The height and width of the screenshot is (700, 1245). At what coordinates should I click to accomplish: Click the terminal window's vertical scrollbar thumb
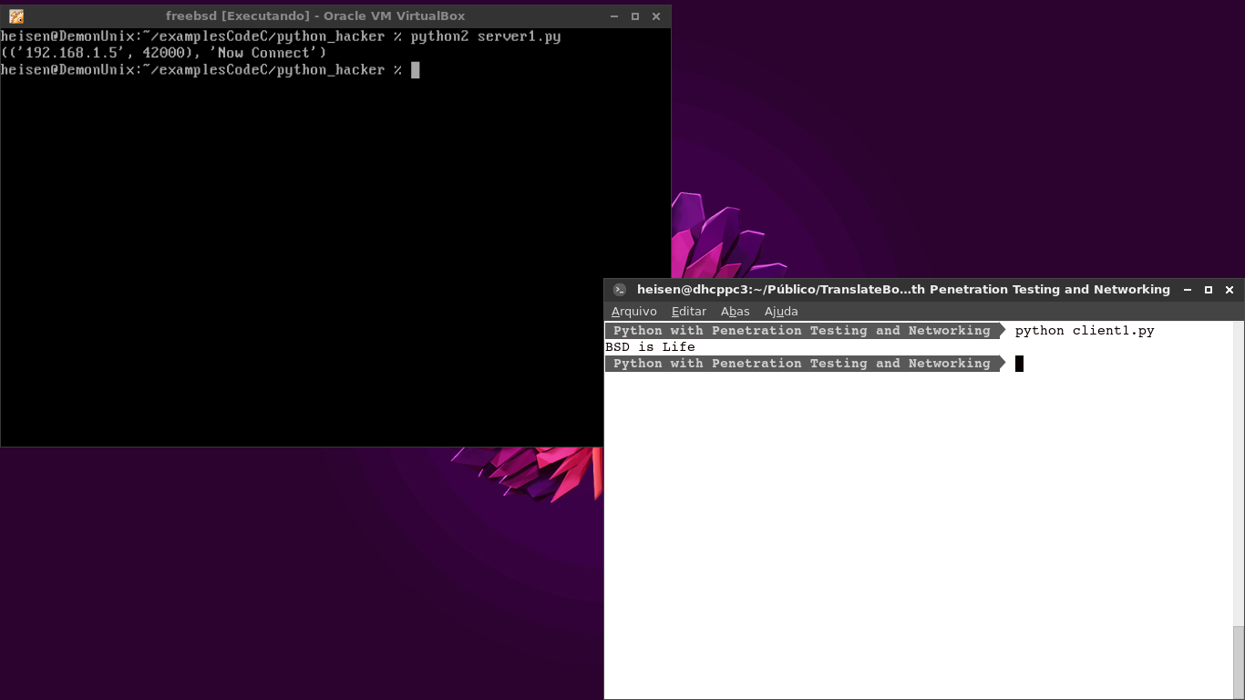[x=1239, y=663]
